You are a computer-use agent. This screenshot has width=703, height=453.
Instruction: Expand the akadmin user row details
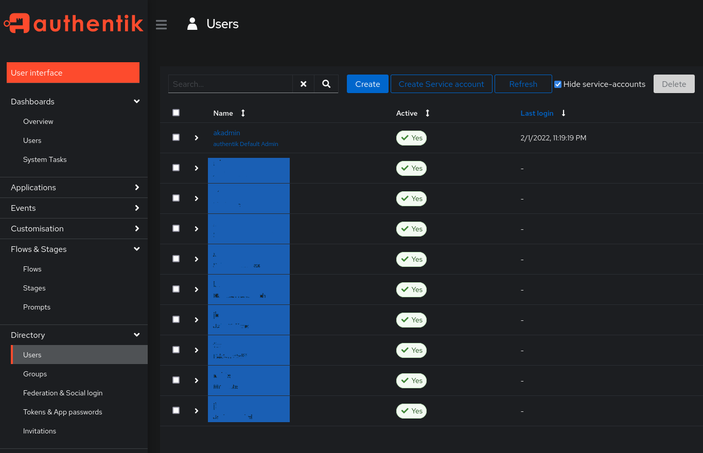(197, 138)
